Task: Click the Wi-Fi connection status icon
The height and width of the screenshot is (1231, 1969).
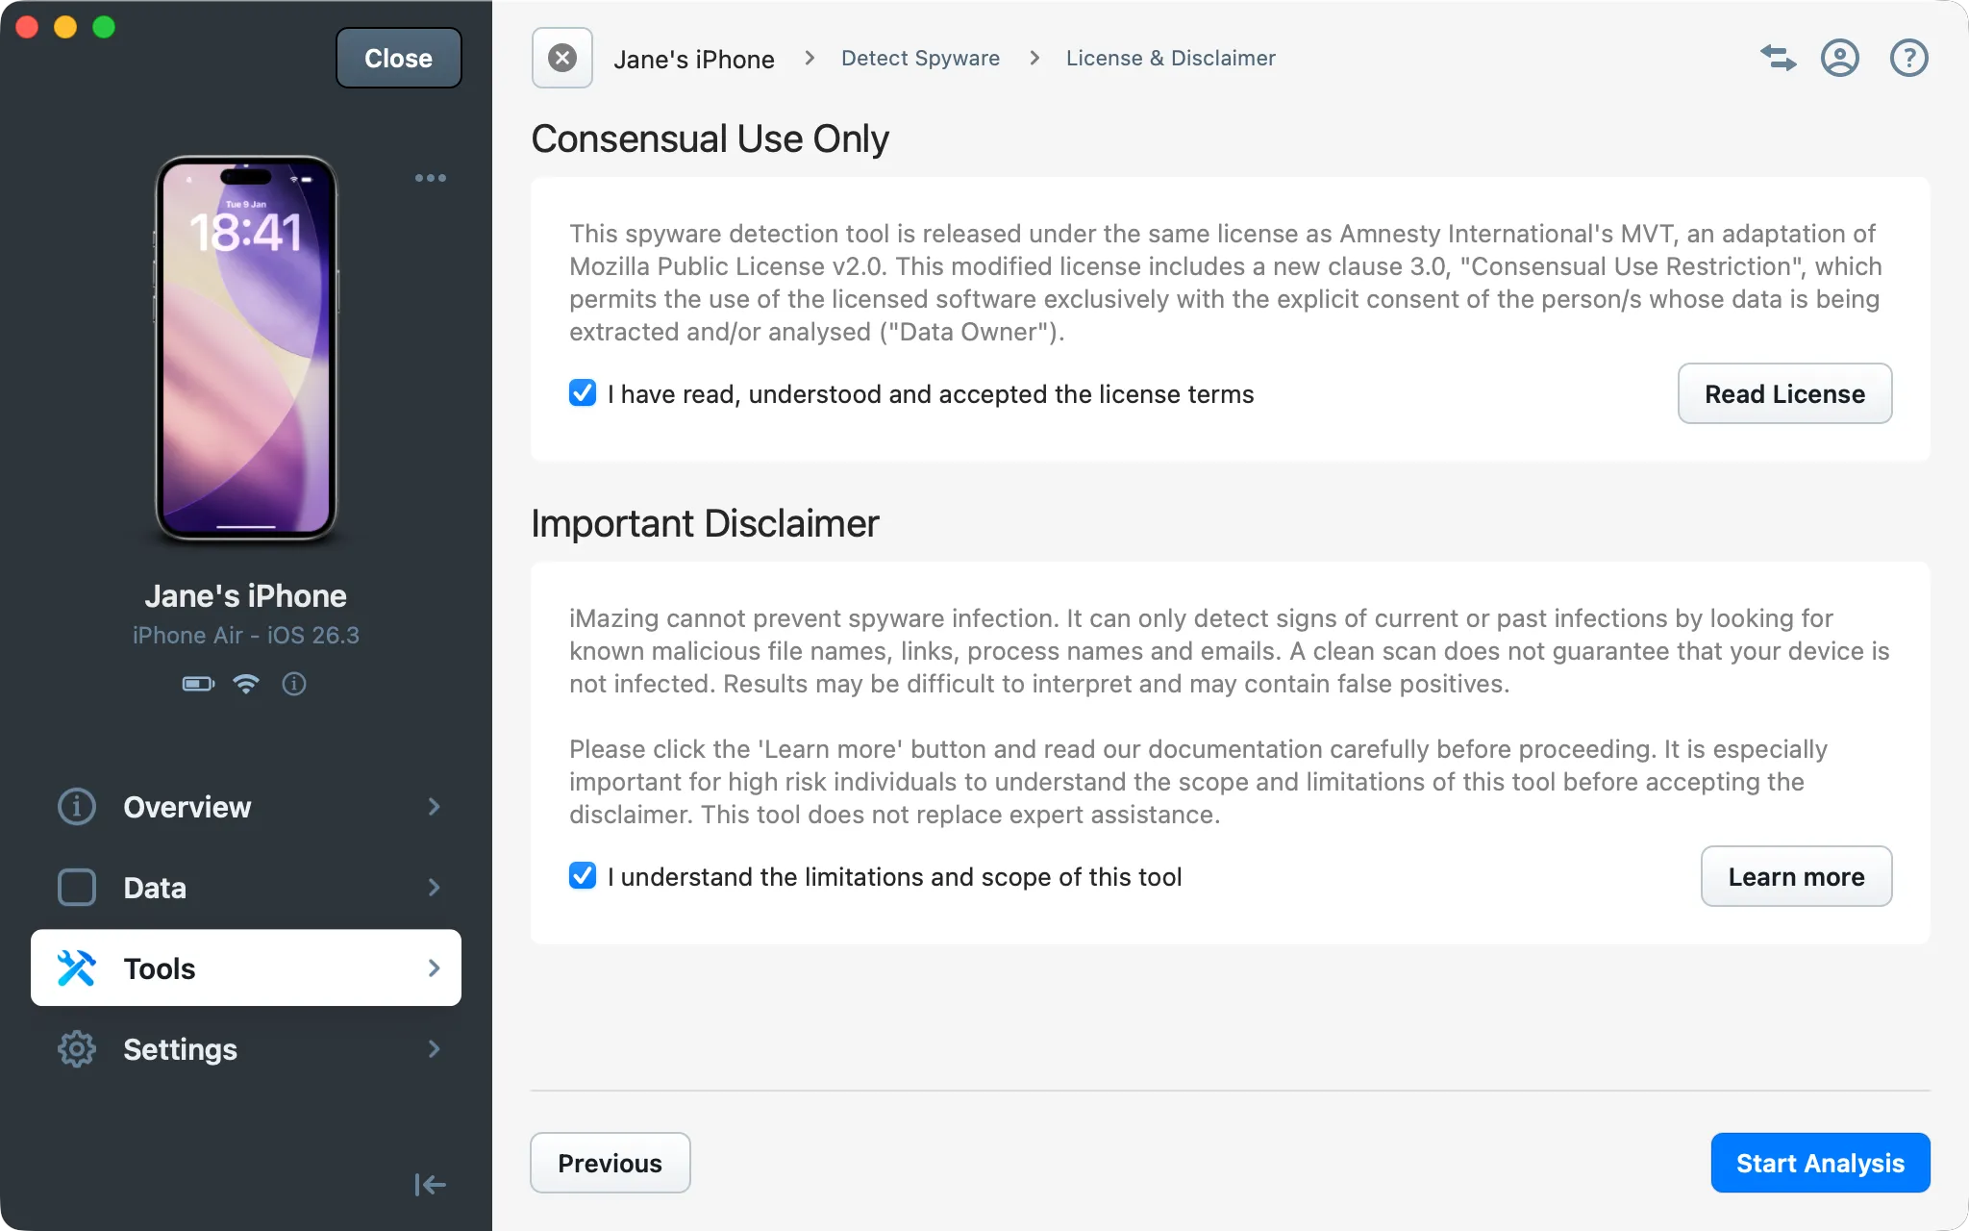Action: tap(246, 684)
